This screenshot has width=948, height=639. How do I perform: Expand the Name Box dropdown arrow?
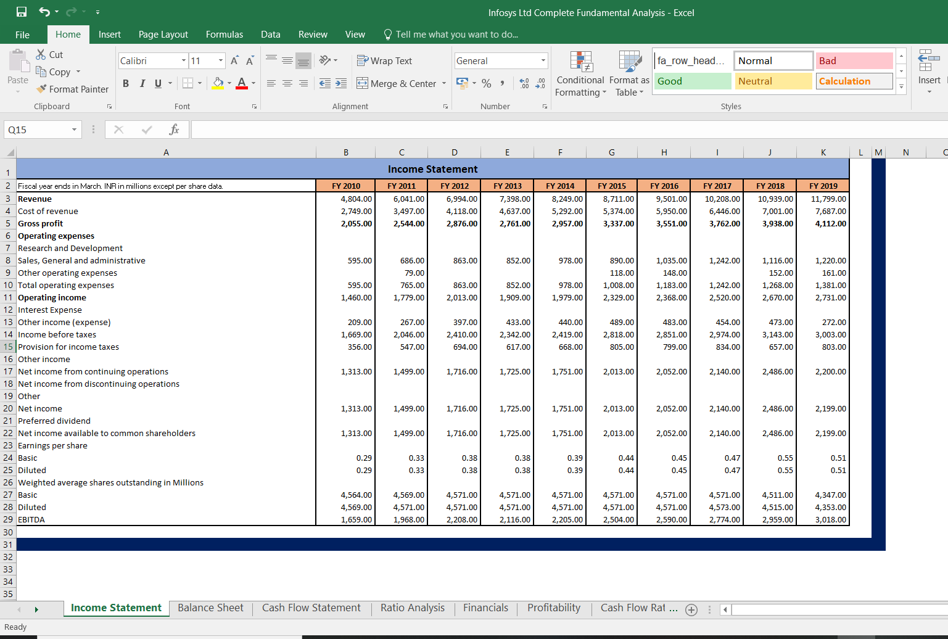point(74,130)
